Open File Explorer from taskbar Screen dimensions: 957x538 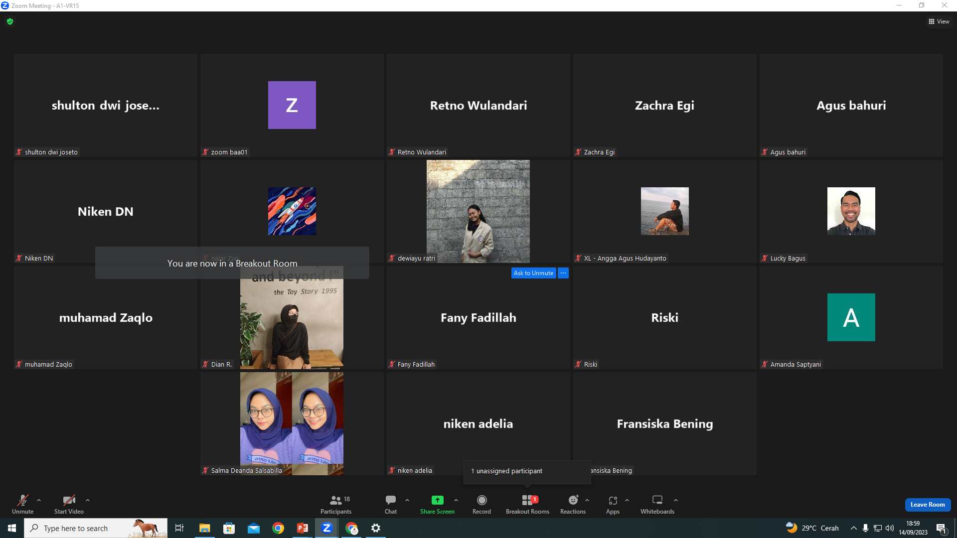204,528
